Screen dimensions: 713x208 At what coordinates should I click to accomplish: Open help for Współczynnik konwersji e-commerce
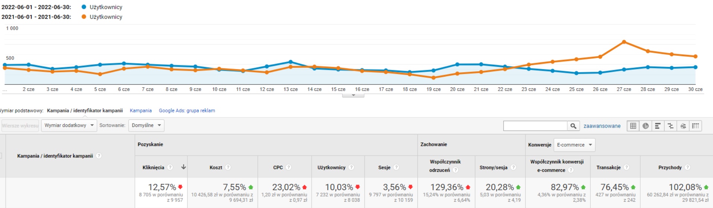point(571,170)
